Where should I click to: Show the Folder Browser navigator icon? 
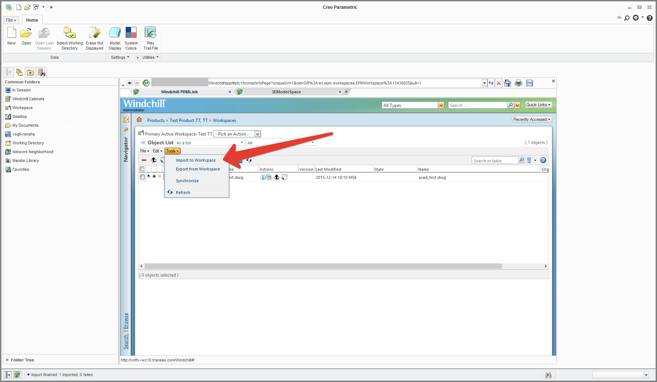click(19, 72)
